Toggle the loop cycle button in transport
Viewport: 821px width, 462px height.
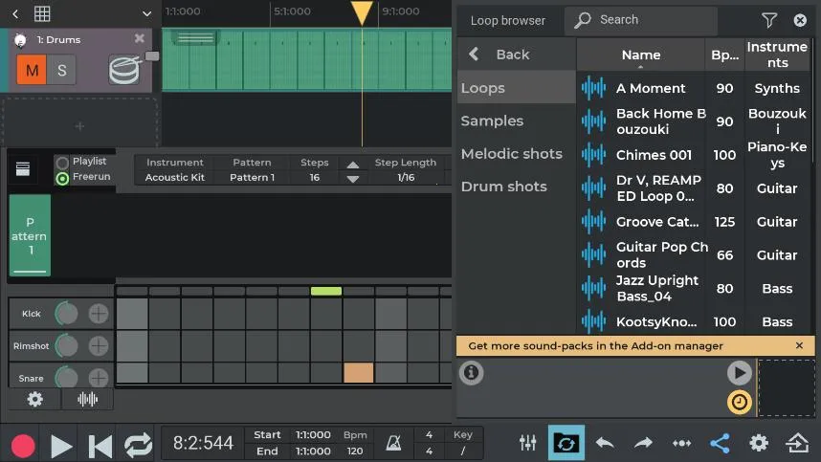tap(138, 445)
